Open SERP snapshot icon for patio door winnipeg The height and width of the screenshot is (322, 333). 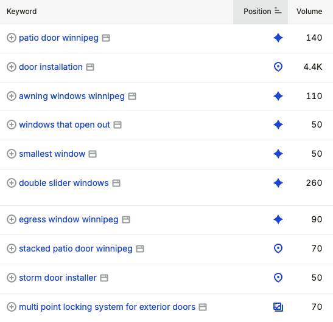point(106,38)
